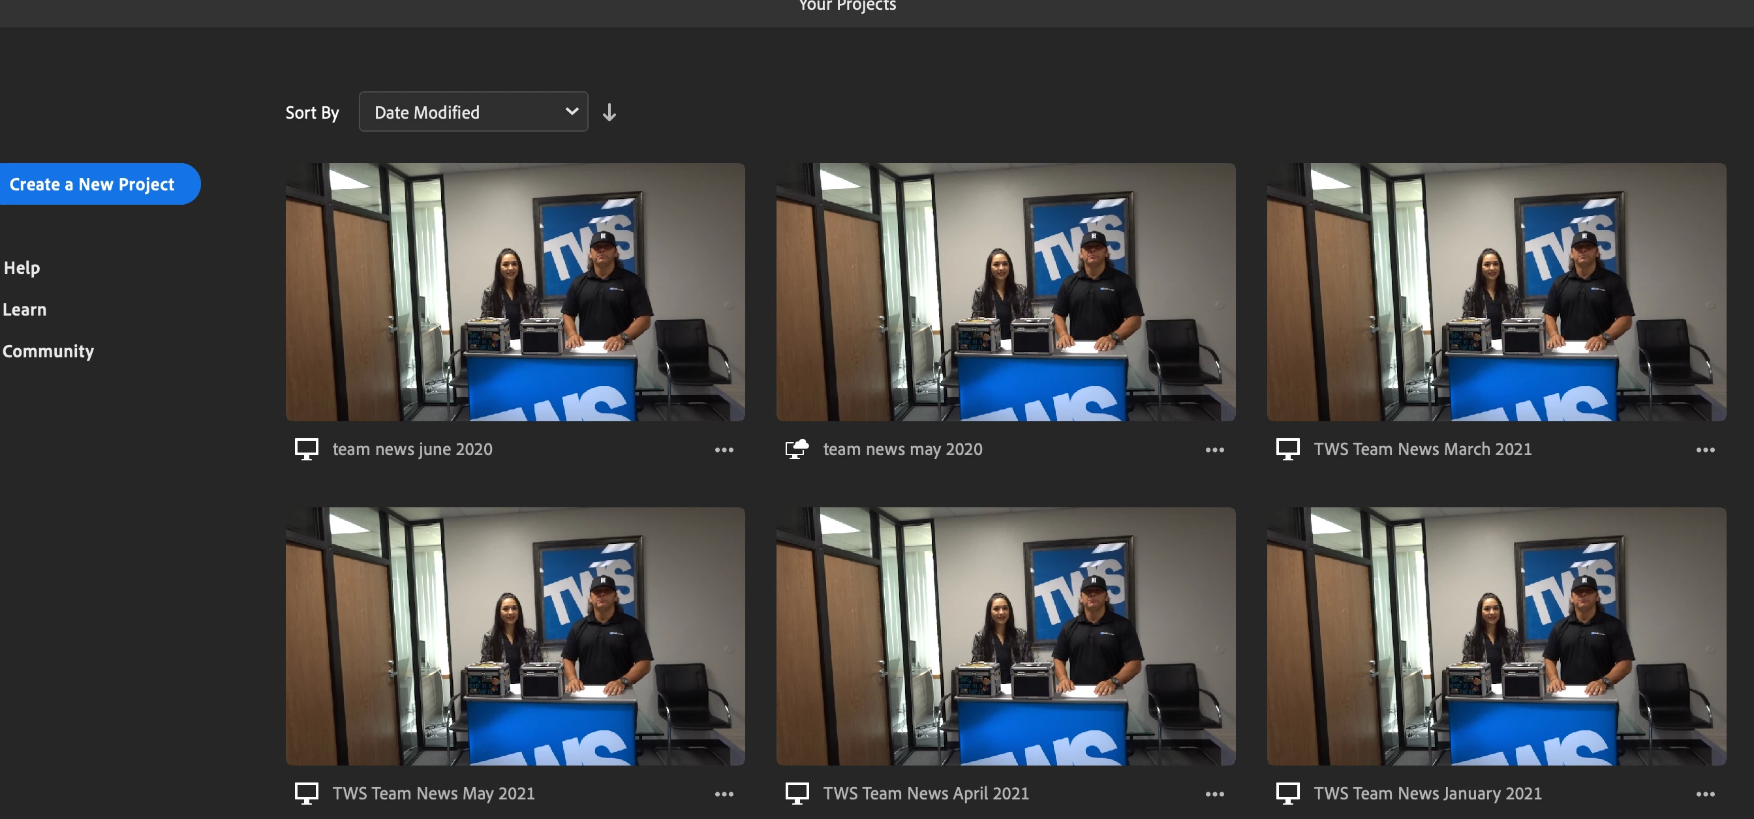Open team news june 2020 project thumbnail
Viewport: 1754px width, 819px height.
point(515,292)
